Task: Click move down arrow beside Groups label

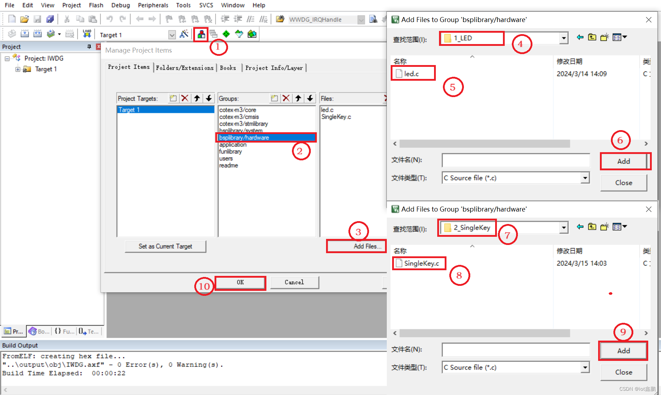Action: click(310, 98)
